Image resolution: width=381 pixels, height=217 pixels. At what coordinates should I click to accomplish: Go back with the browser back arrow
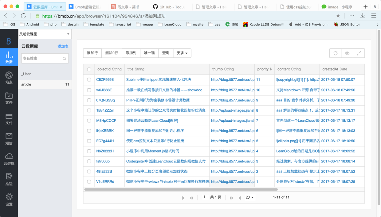click(x=6, y=16)
